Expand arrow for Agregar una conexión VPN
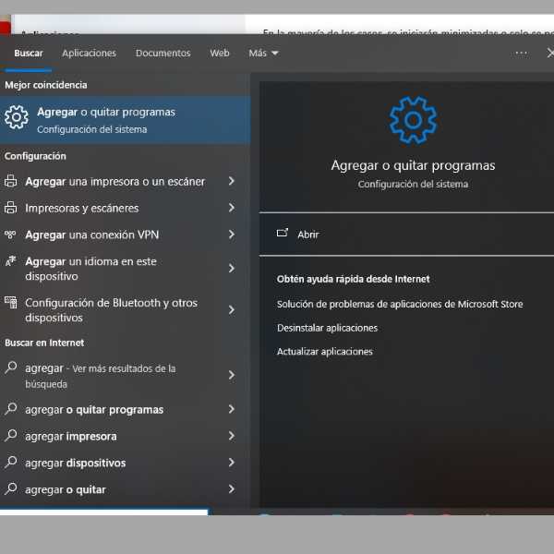Screen dimensions: 554x554 point(231,235)
